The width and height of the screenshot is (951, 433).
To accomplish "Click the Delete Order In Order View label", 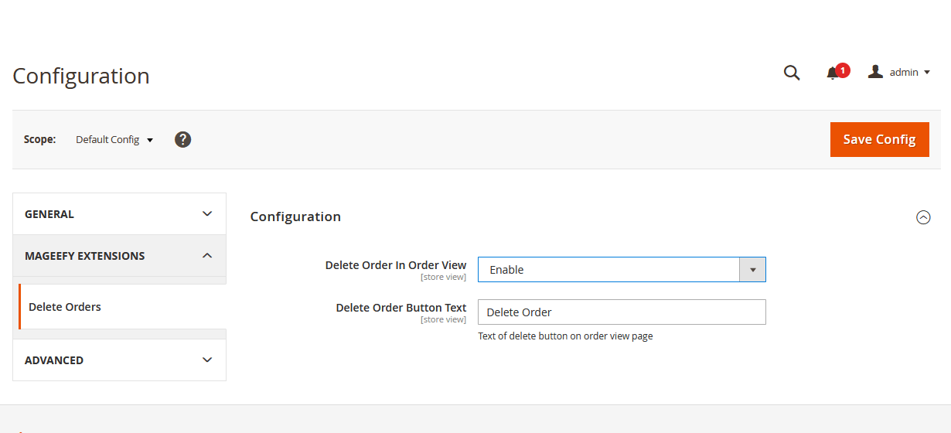I will coord(396,264).
